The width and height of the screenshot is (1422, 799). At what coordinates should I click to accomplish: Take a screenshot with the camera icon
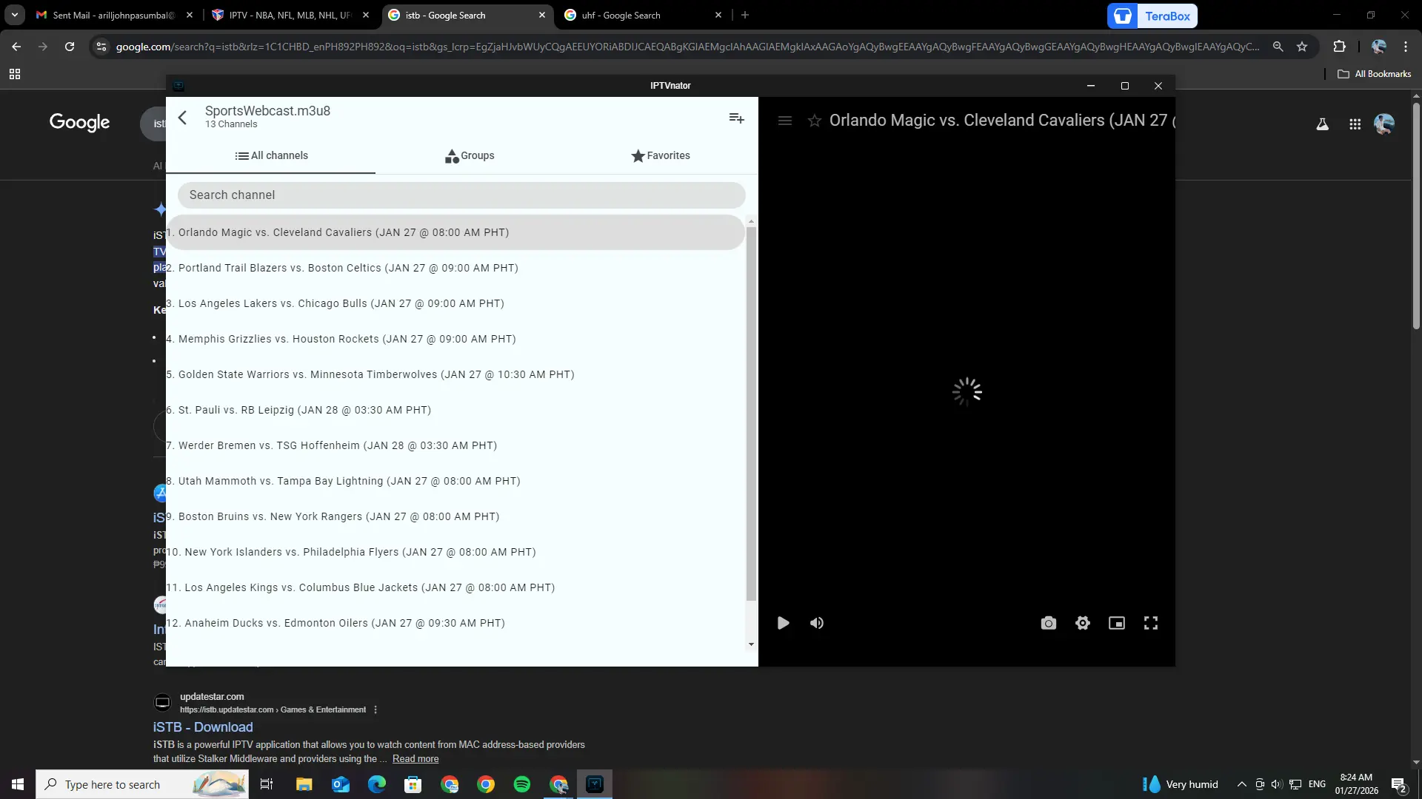tap(1049, 623)
